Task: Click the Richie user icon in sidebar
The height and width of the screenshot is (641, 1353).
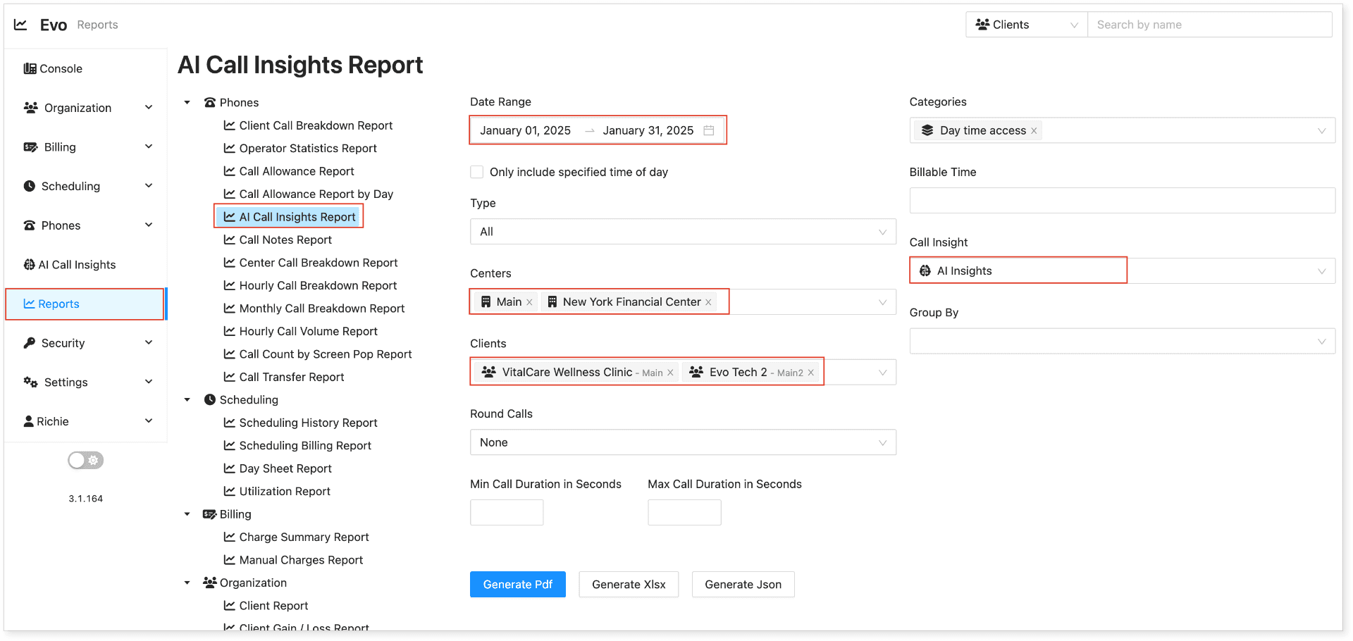Action: (29, 421)
